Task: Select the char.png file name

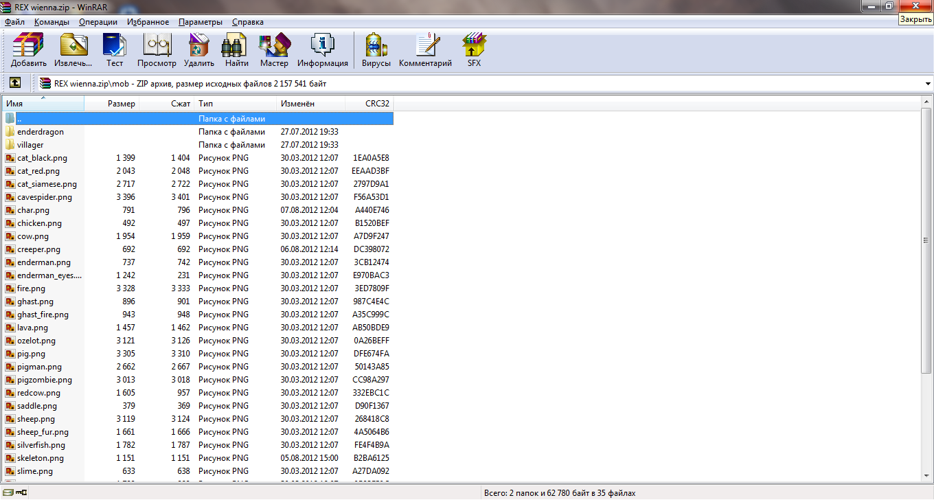Action: click(34, 210)
